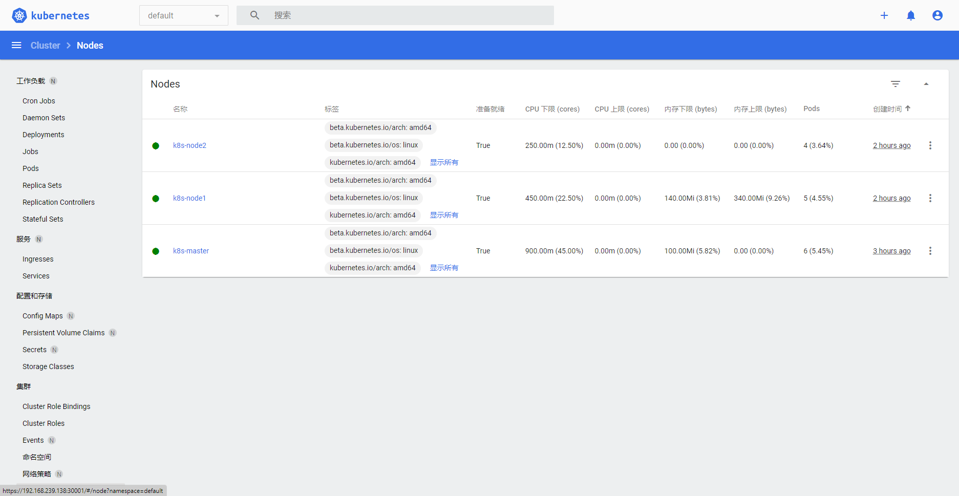Click the green status dot of k8s-node2
Screen dimensions: 959x496
pos(156,146)
